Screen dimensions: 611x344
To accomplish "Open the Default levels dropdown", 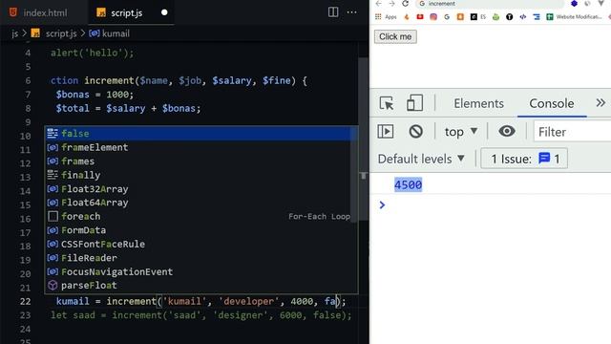I will coord(421,159).
